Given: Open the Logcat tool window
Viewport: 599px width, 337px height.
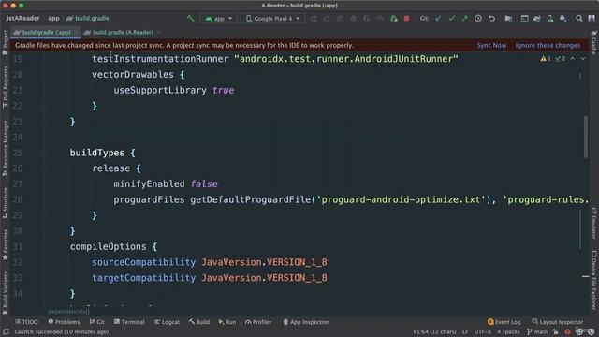Looking at the screenshot, I should pos(167,322).
